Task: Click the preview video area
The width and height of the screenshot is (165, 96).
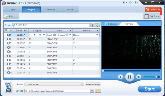Action: click(131, 47)
